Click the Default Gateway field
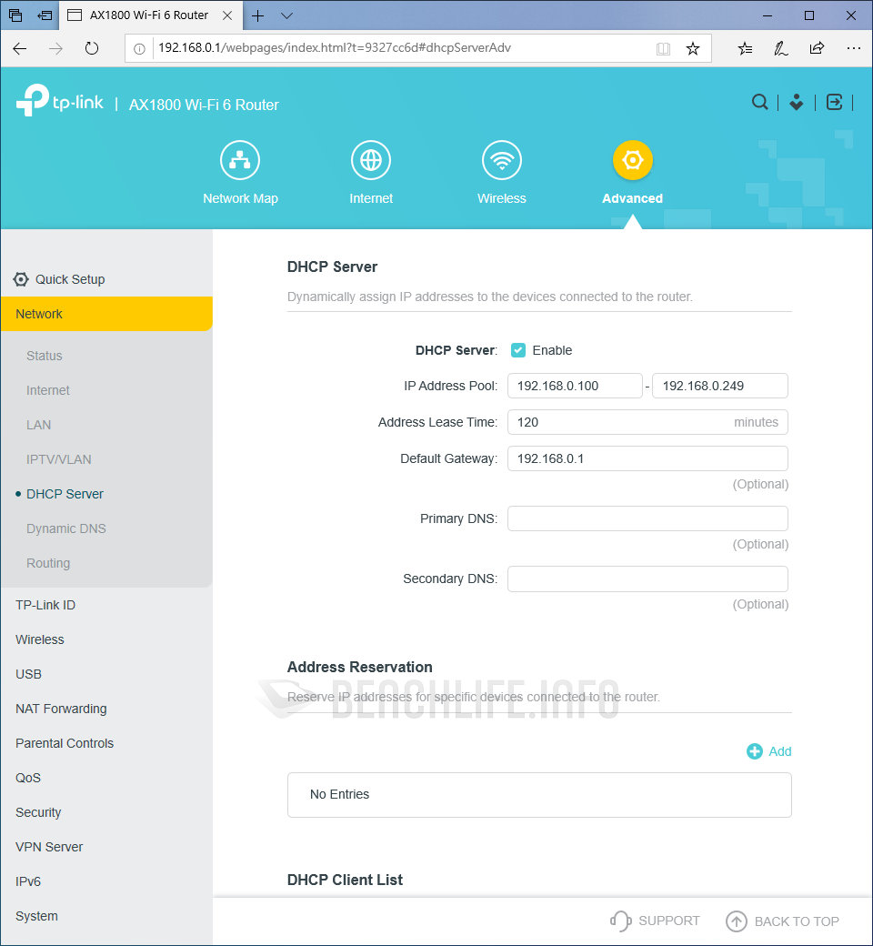Viewport: 873px width, 946px height. click(x=647, y=458)
